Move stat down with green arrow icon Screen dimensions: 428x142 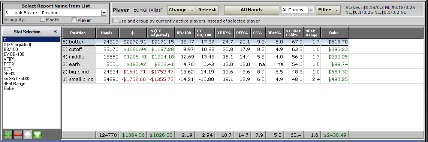coord(37,135)
